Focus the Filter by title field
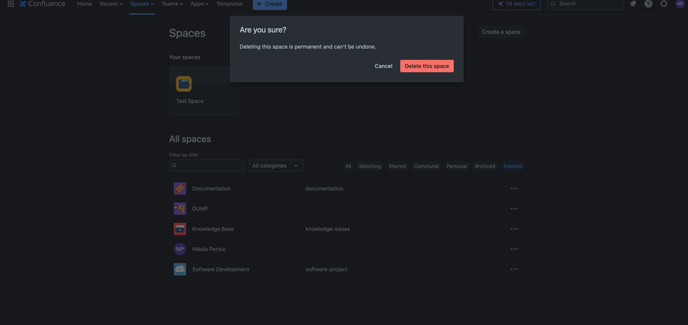688x325 pixels. 207,166
